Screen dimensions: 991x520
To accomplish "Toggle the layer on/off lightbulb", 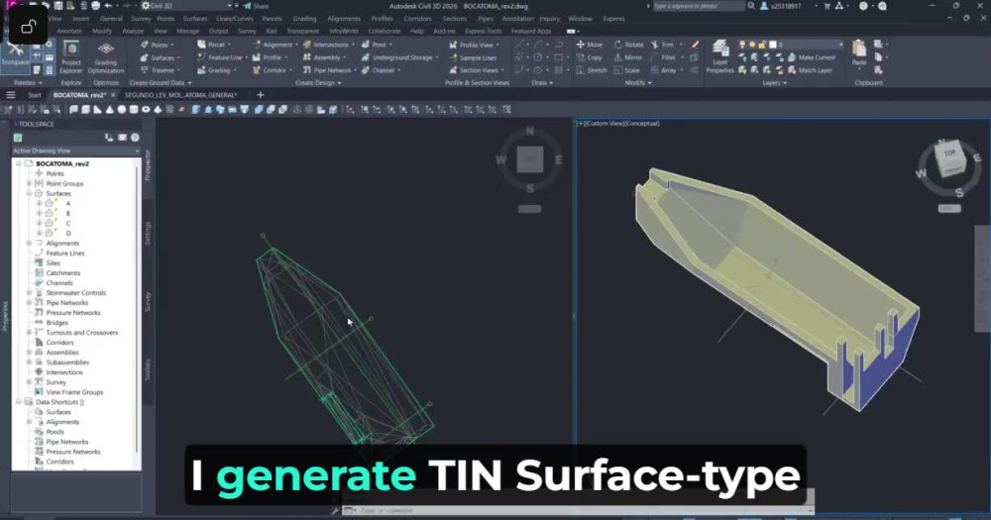I will pos(742,45).
